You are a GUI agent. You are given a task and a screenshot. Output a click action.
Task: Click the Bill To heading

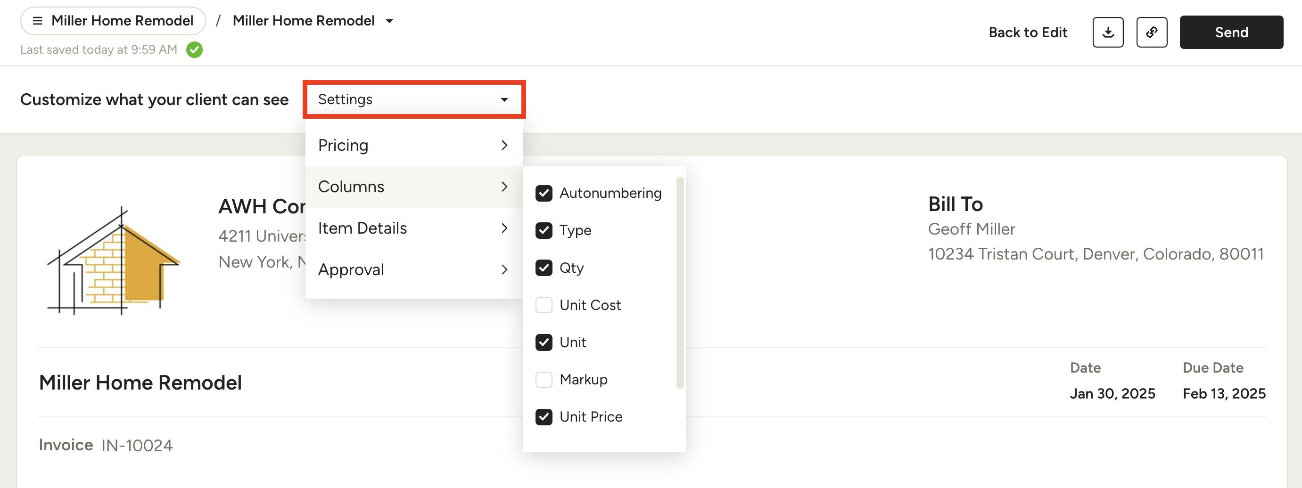click(x=955, y=204)
